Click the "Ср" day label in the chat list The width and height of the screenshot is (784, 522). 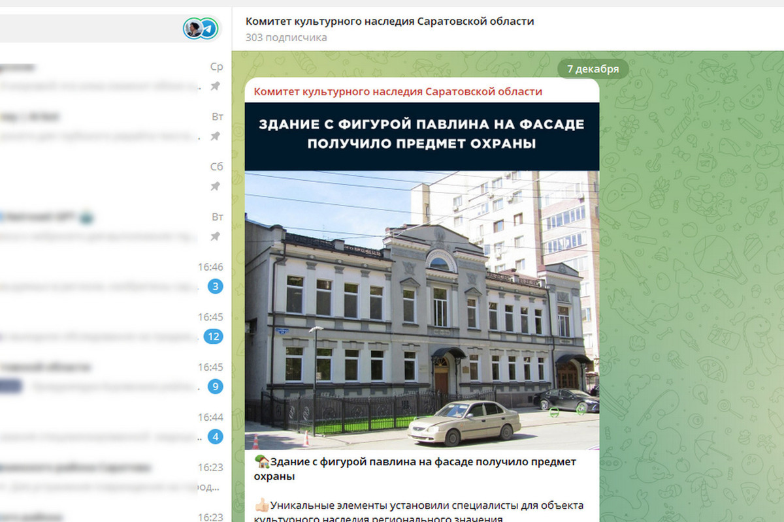[216, 67]
